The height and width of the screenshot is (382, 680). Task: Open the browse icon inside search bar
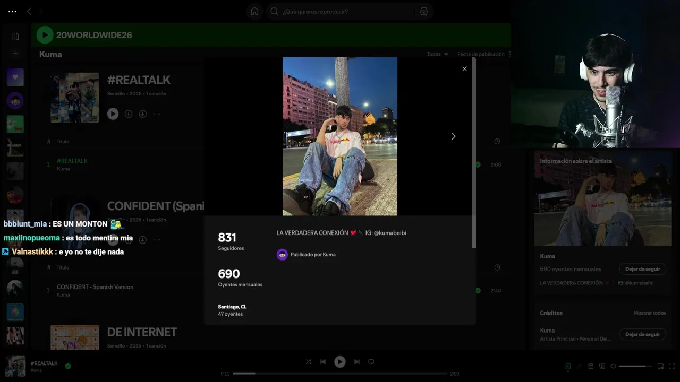coord(423,12)
